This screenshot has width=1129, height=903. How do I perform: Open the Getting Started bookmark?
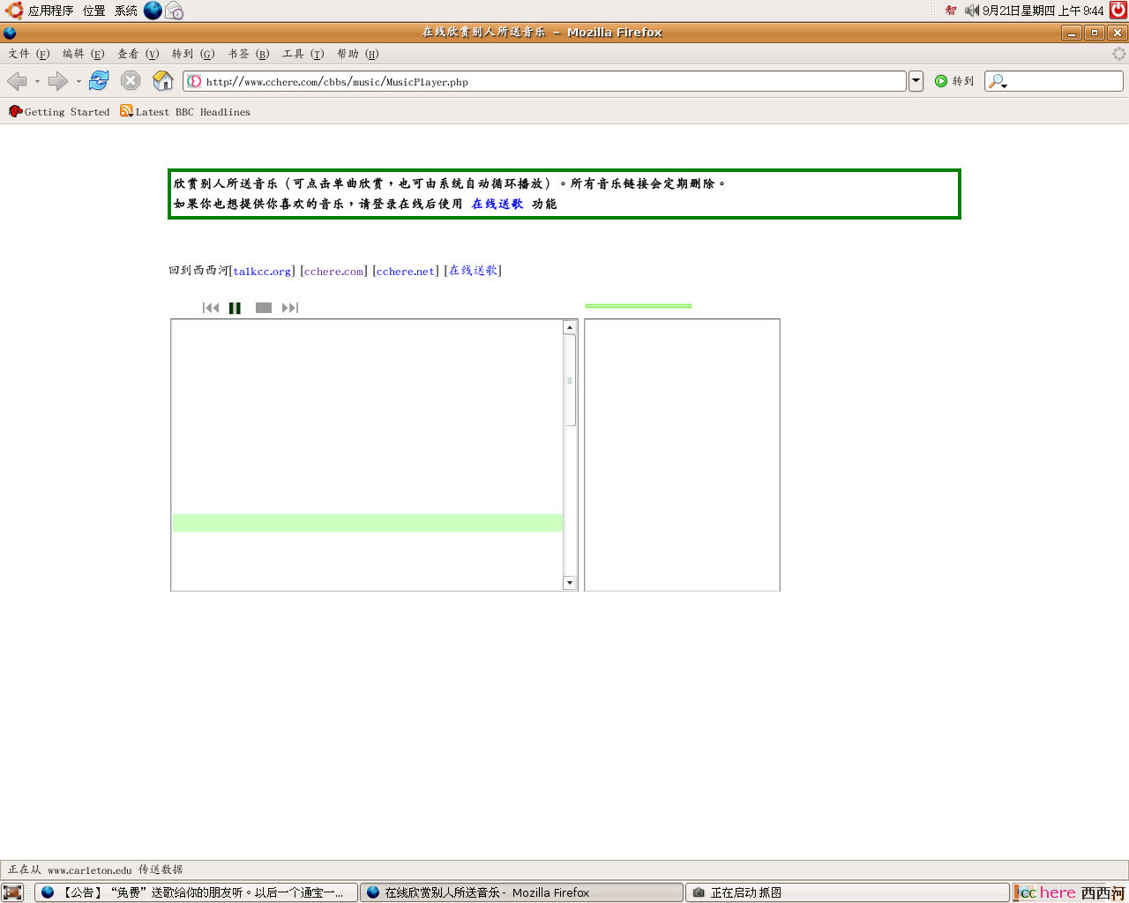point(59,112)
